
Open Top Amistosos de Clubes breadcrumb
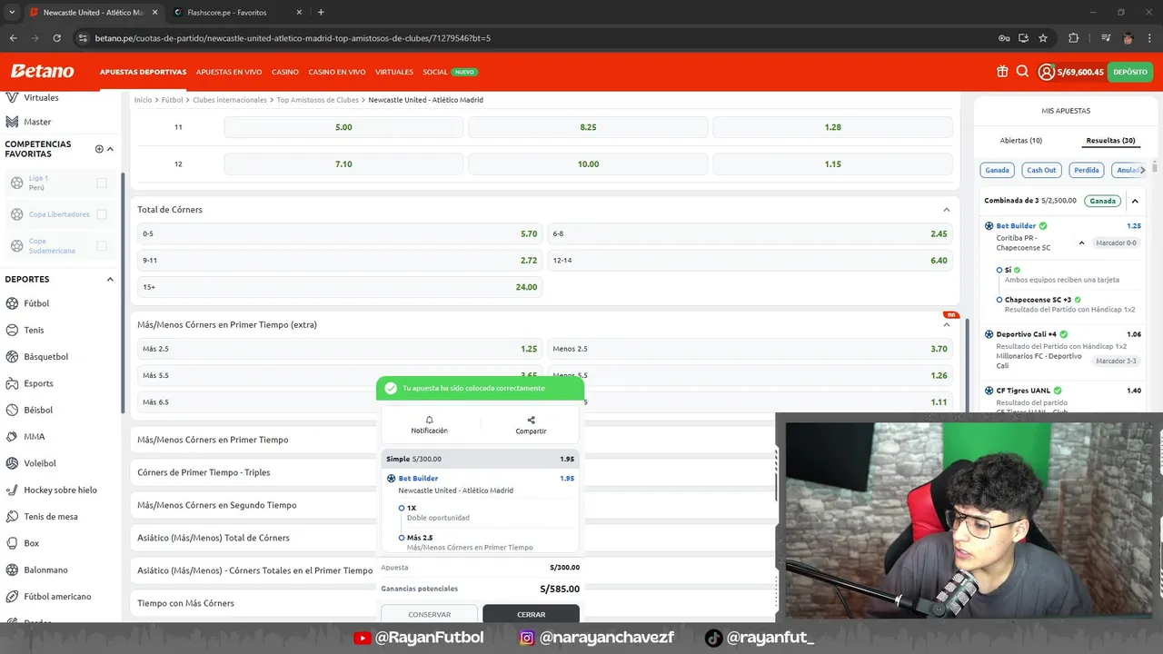pyautogui.click(x=318, y=100)
